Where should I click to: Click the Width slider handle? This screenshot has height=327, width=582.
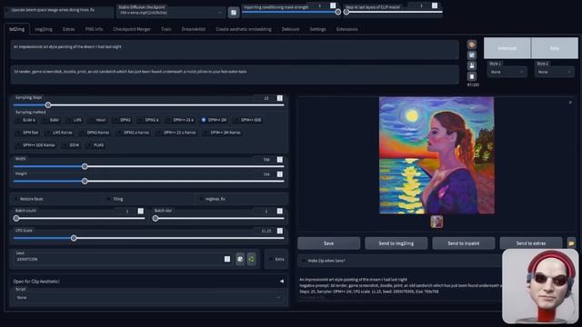[x=85, y=166]
